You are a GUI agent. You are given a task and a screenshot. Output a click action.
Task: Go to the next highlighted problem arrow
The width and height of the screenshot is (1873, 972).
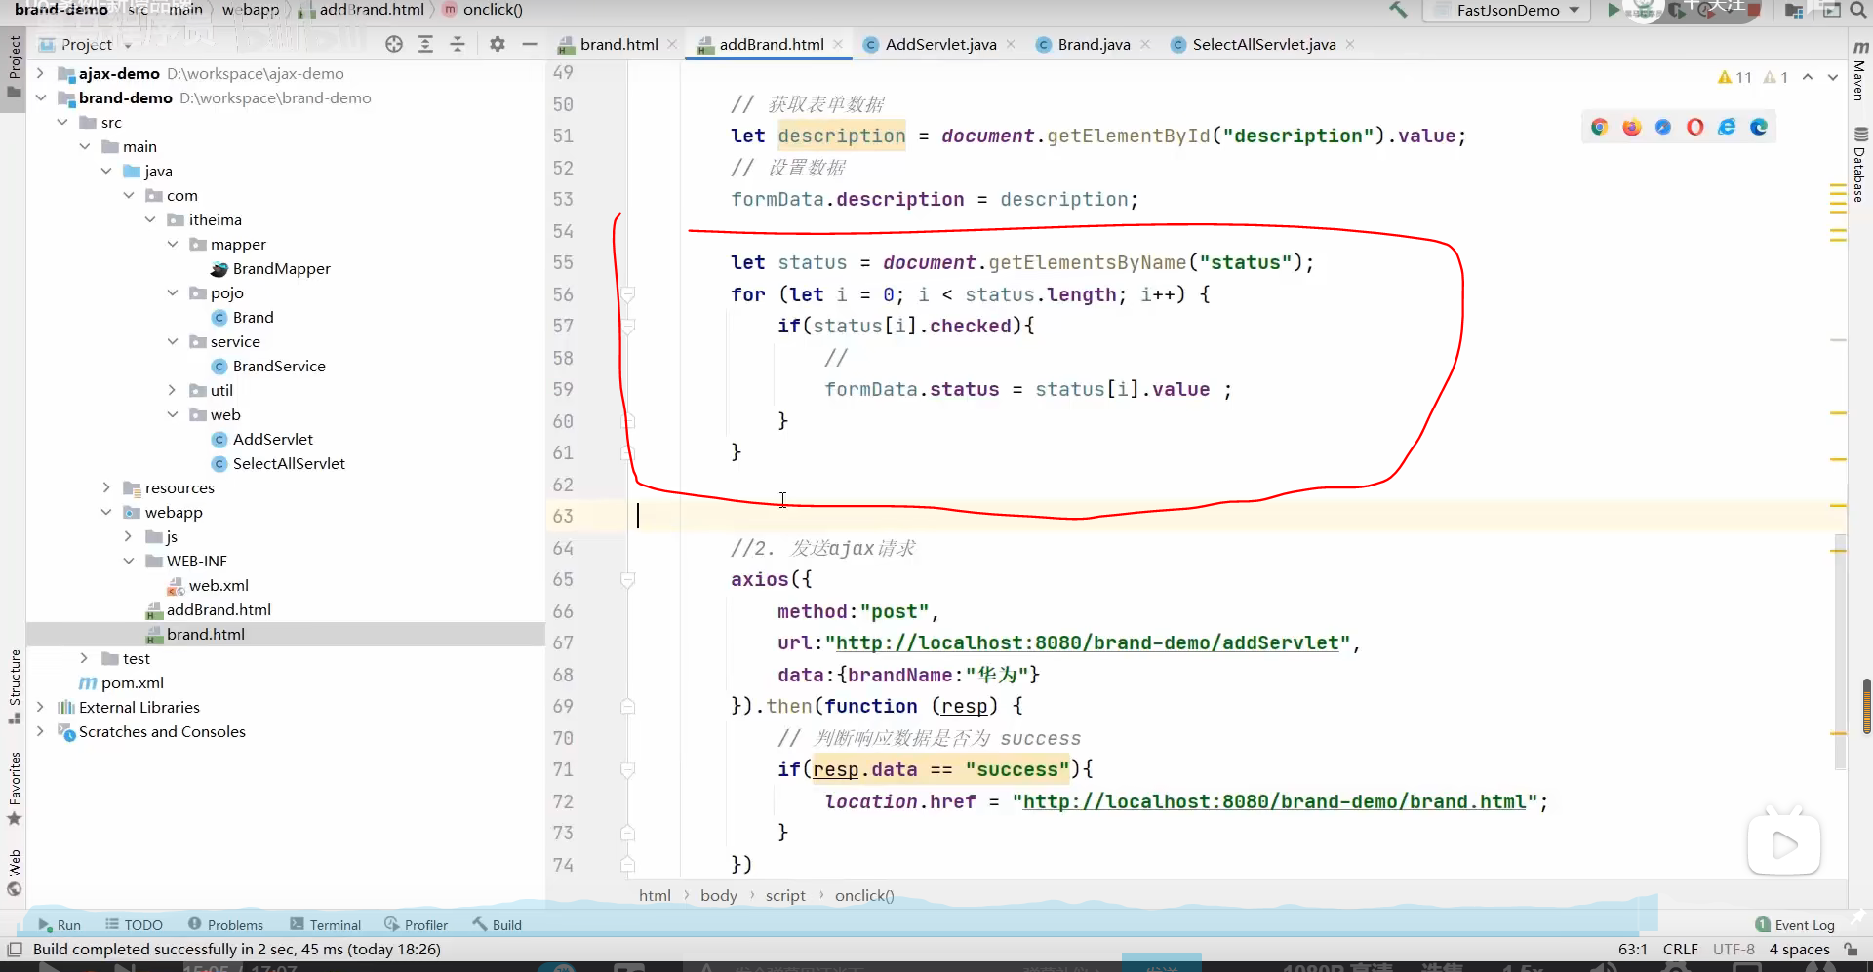tap(1833, 77)
